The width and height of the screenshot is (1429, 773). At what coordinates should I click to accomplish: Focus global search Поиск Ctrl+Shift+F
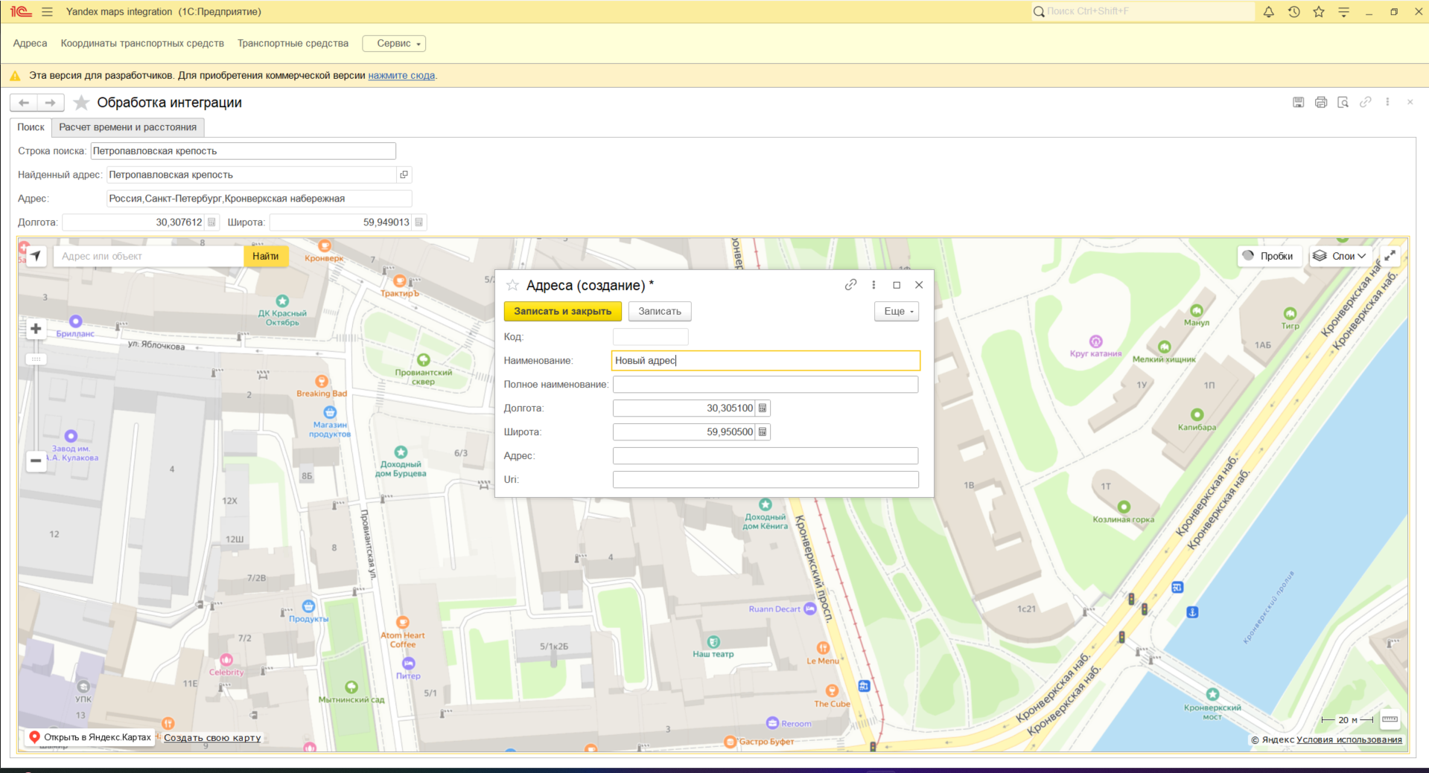tap(1143, 12)
